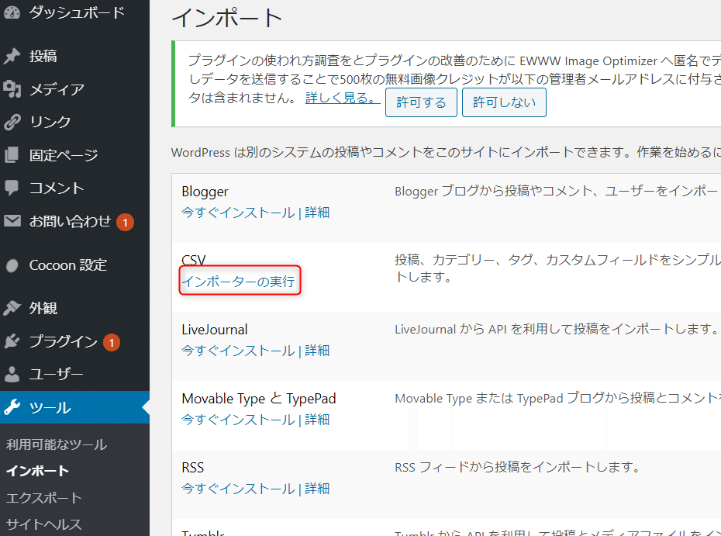Viewport: 721px width, 536px height.
Task: Open 詳細 link for Blogger
Action: coord(317,213)
